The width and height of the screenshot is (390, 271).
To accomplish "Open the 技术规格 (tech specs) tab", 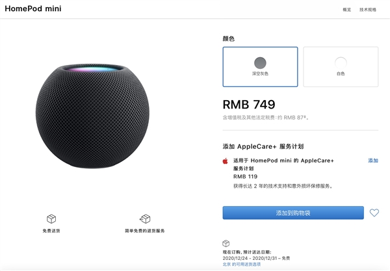I will (x=369, y=10).
